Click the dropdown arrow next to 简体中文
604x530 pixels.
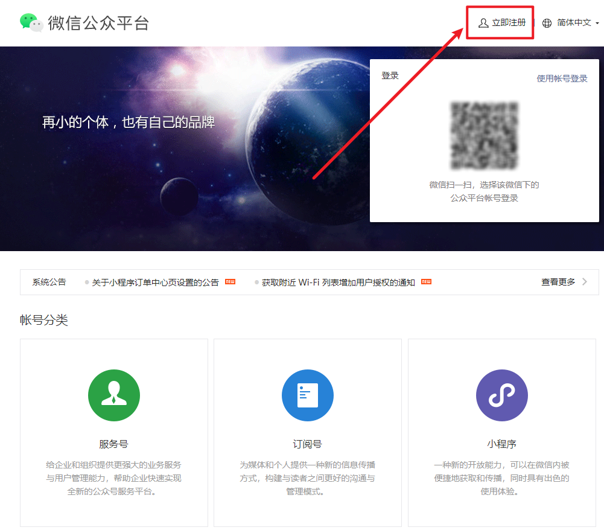point(597,24)
